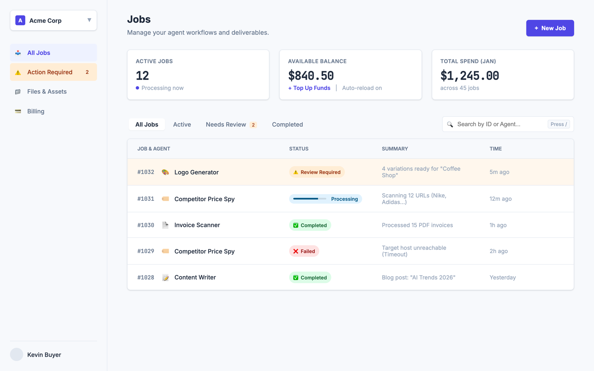This screenshot has height=371, width=594.
Task: Click the Top Up Funds link
Action: [x=309, y=88]
